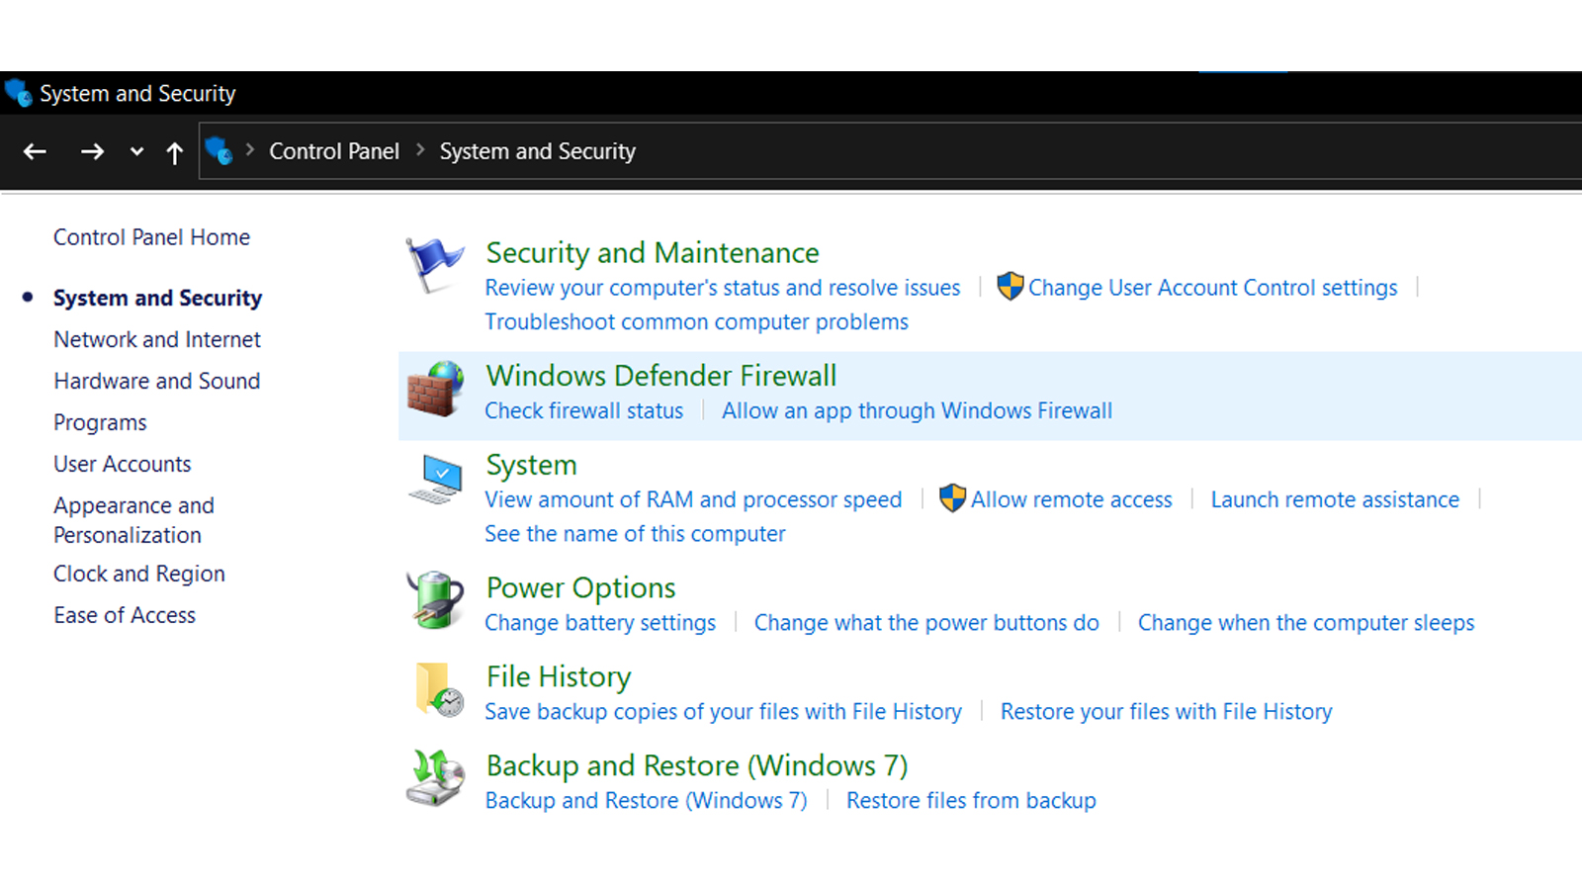Open Control Panel Home in sidebar
This screenshot has width=1582, height=890.
151,237
